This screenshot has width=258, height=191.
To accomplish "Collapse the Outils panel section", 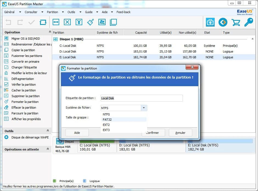I will point(48,131).
